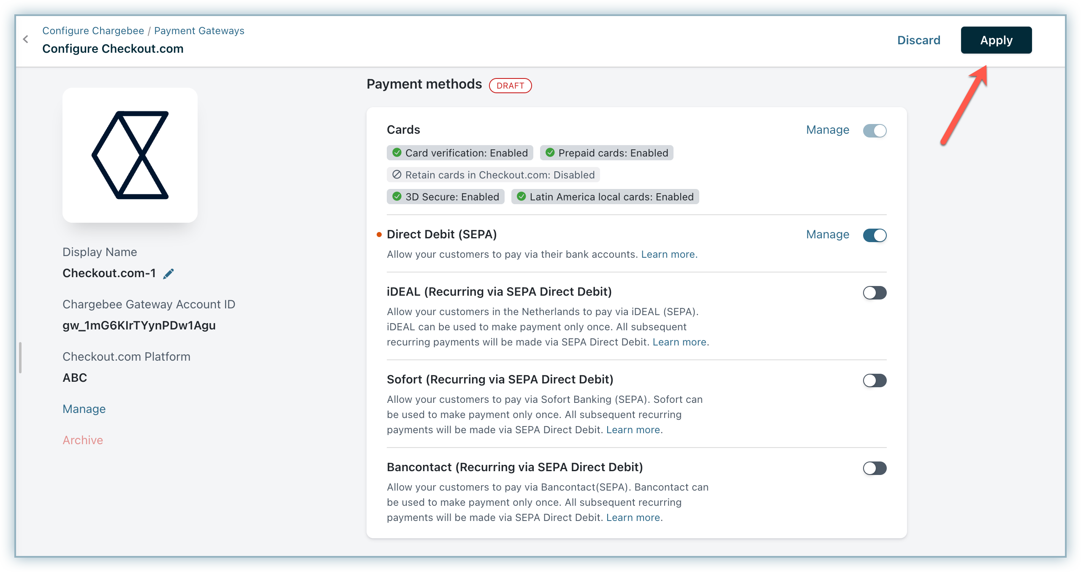Viewport: 1081px width, 572px height.
Task: Click the 'Display Name' label
Action: (x=100, y=252)
